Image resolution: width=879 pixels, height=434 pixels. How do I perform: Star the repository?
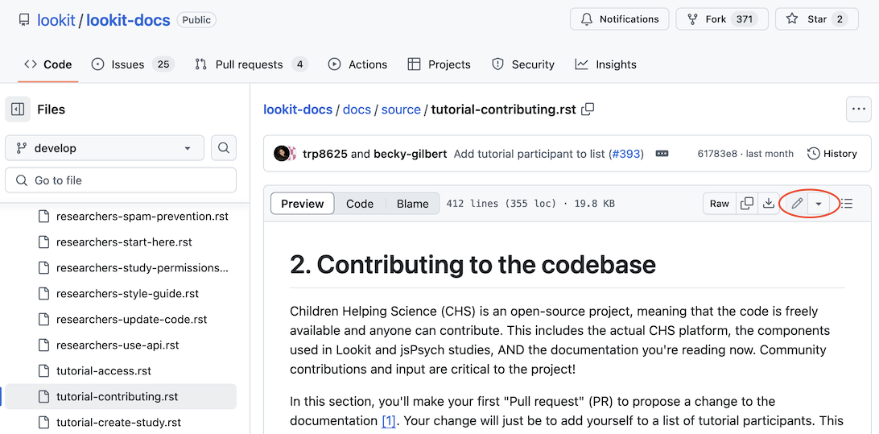click(x=817, y=19)
